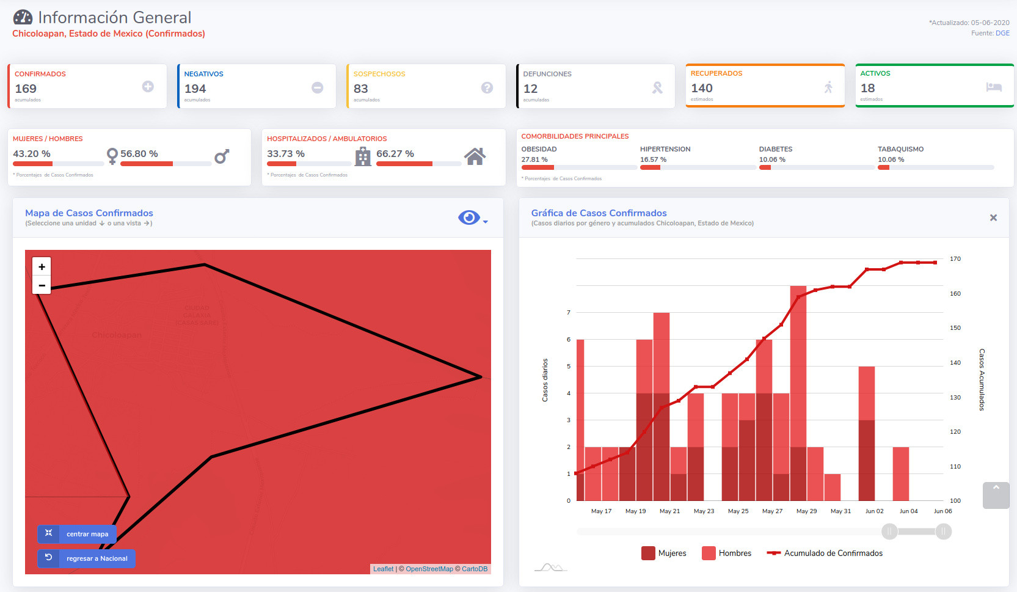The height and width of the screenshot is (592, 1017).
Task: Click the 33.73 % Hospitalizados value
Action: coord(286,154)
